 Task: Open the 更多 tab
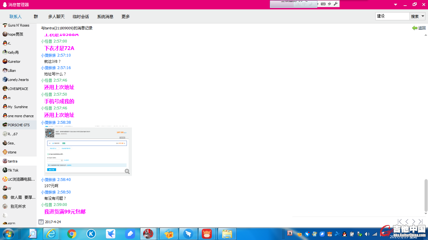(126, 17)
